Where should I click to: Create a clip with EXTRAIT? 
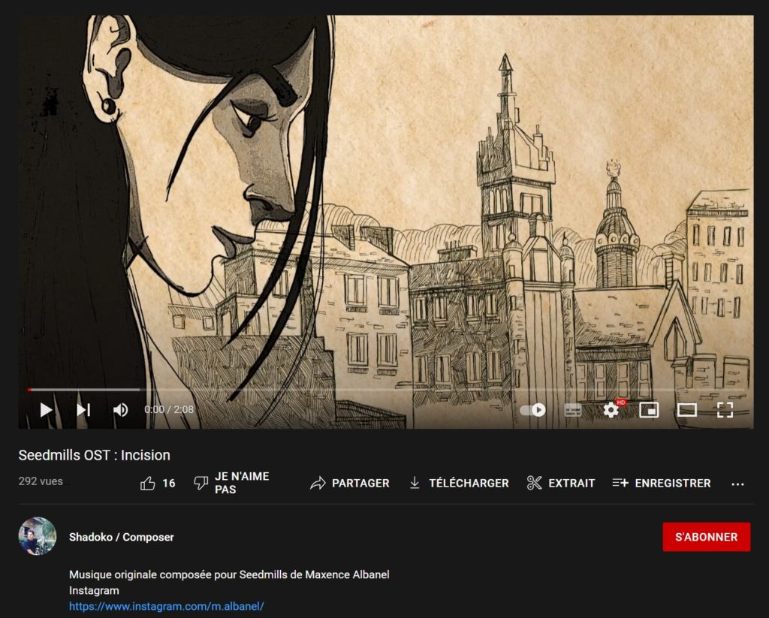561,483
